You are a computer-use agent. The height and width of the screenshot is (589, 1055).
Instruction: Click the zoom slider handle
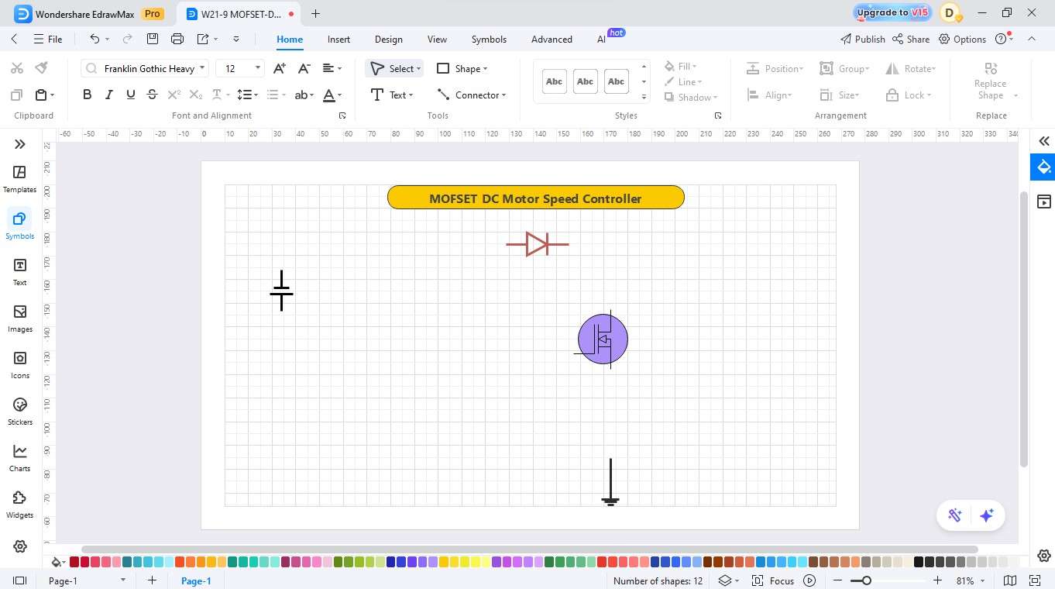pos(866,580)
